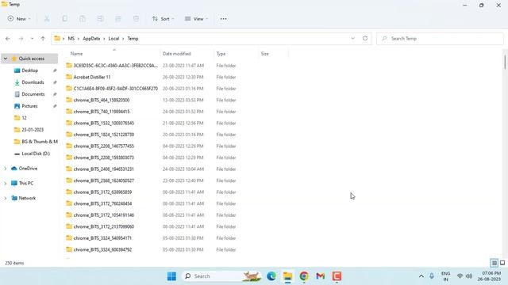Select the chrome_BITS_1824 folder row
The width and height of the screenshot is (508, 285).
(103, 135)
